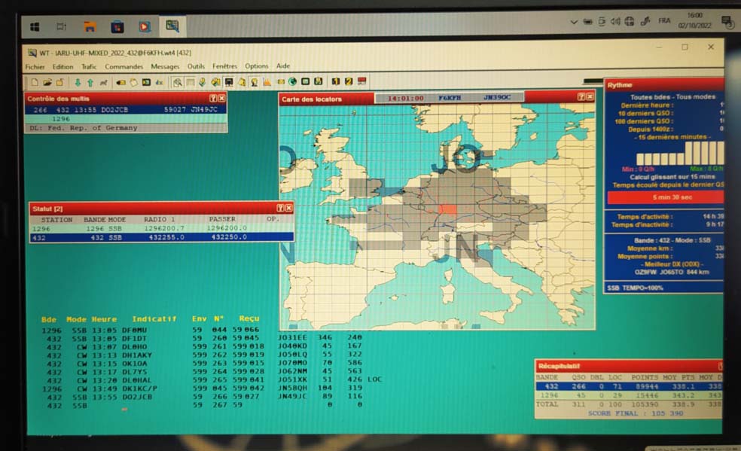Click the 'dx' cluster toolbar icon

coord(159,82)
